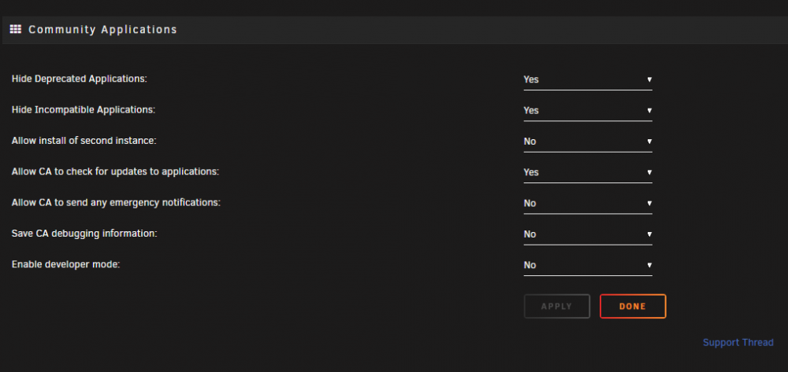The width and height of the screenshot is (788, 372).
Task: Click the 'Allow CA to check for updates to applications:' label
Action: (x=116, y=171)
